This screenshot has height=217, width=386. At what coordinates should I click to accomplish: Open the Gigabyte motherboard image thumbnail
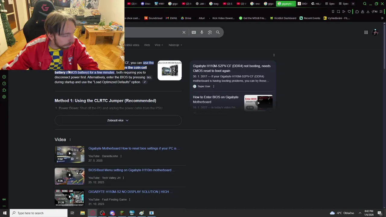click(x=169, y=70)
